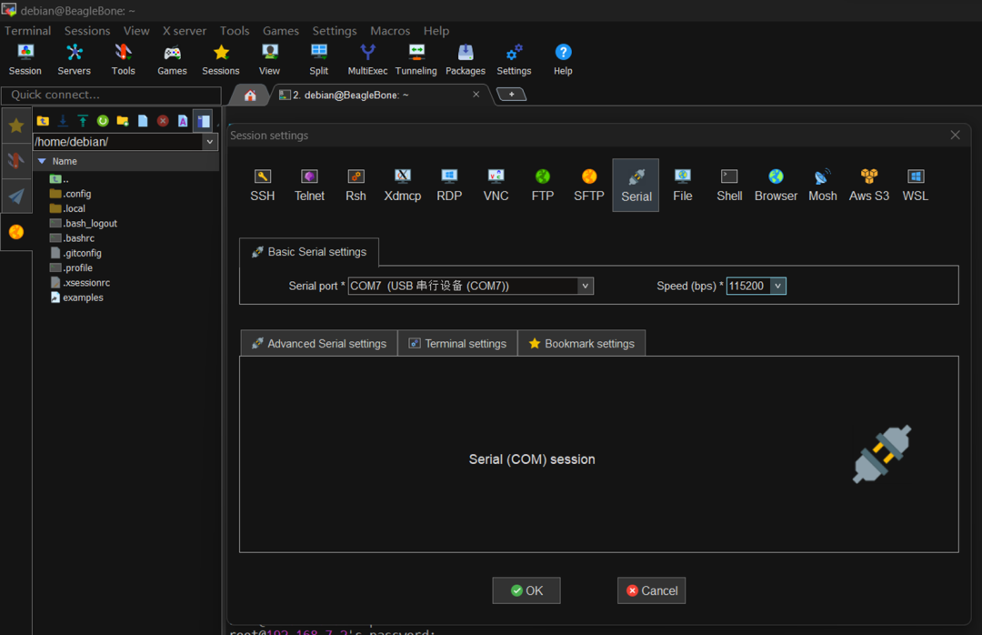The height and width of the screenshot is (635, 982).
Task: Close the debian@BeagleBone tab
Action: pos(476,95)
